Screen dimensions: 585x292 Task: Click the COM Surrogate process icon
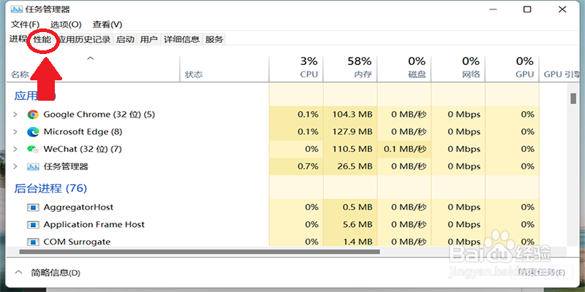pos(32,242)
